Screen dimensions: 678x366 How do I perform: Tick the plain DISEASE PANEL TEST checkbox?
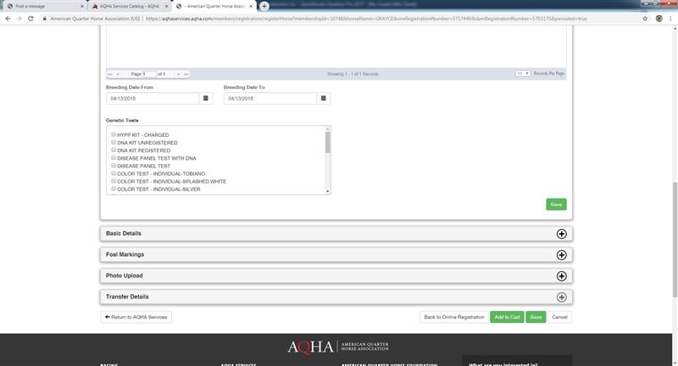[x=114, y=166]
